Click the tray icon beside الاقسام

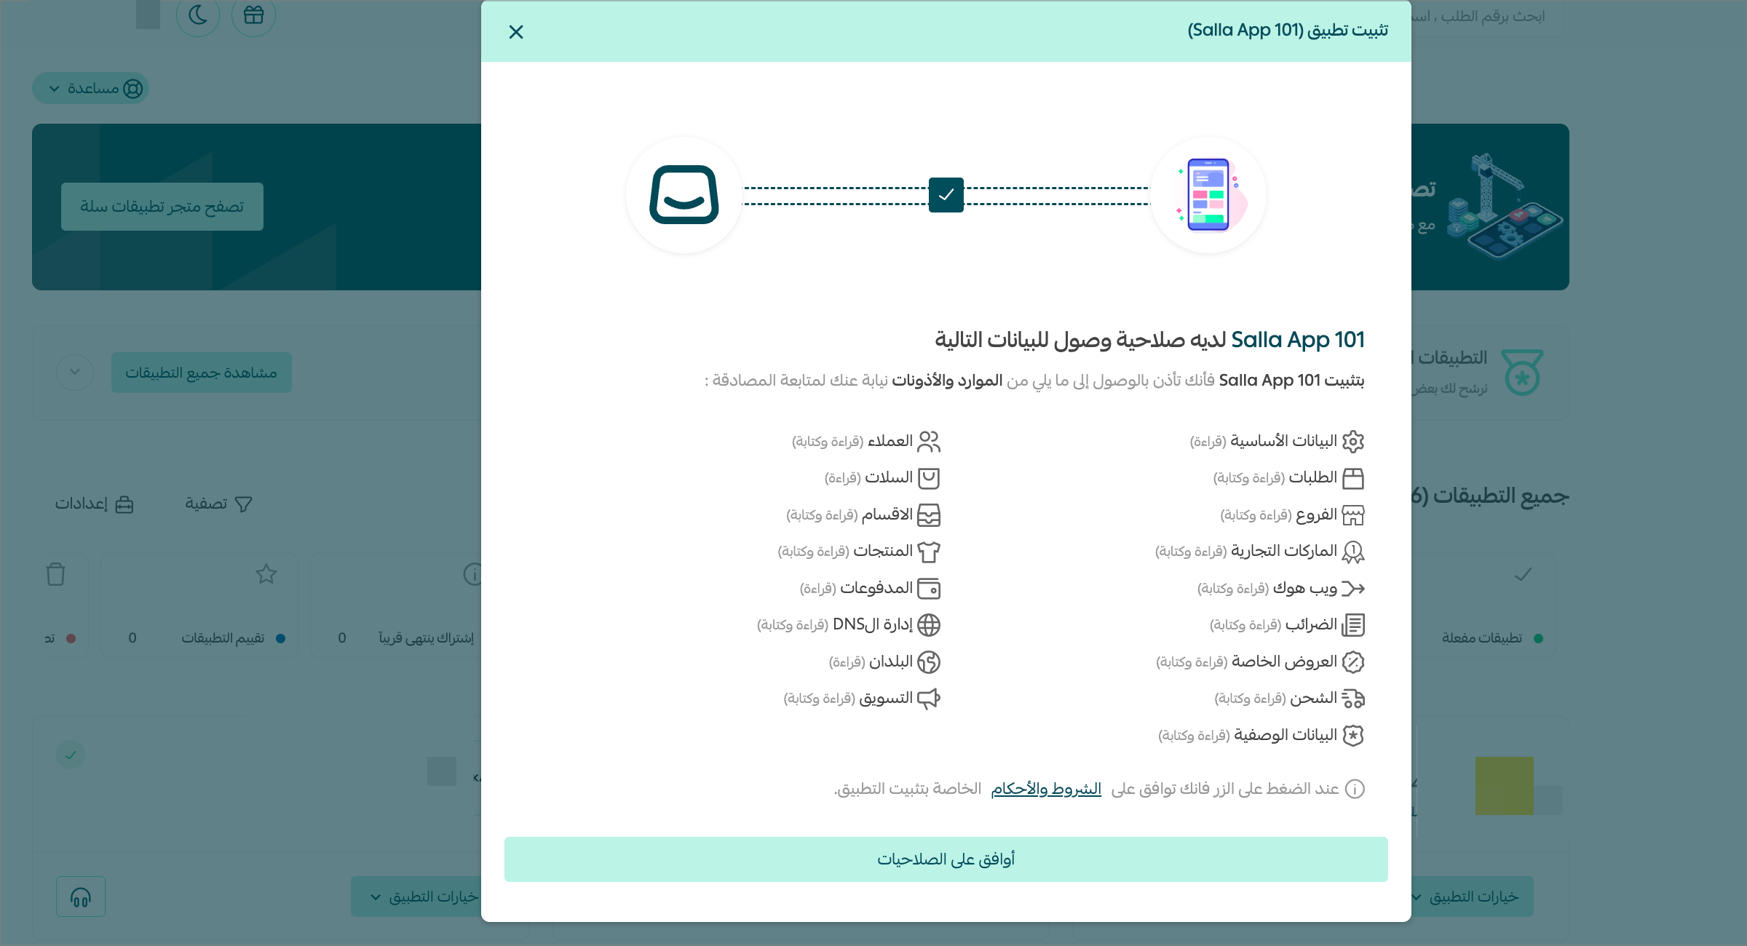(x=929, y=515)
